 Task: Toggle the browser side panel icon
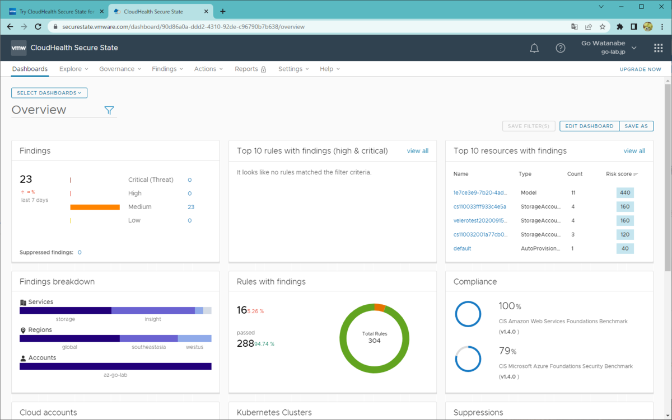click(634, 26)
